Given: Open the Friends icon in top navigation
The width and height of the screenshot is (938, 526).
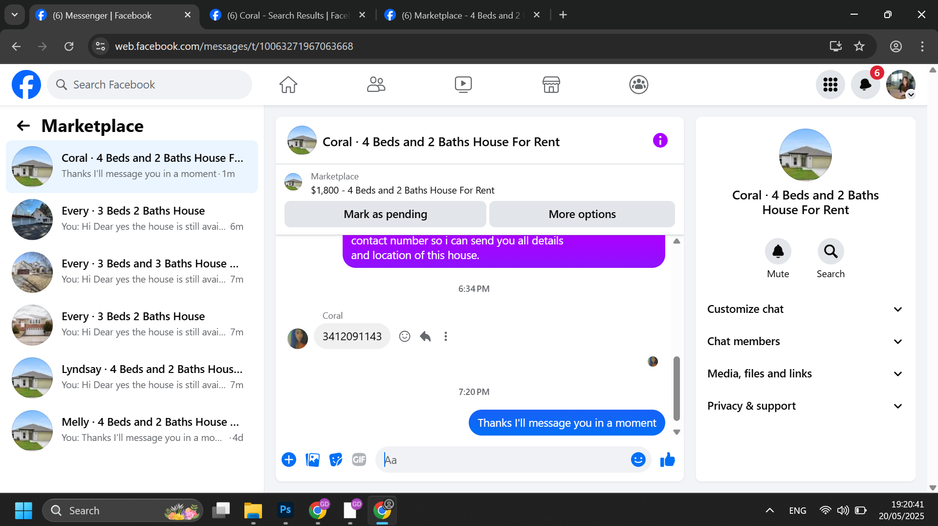Looking at the screenshot, I should point(376,85).
